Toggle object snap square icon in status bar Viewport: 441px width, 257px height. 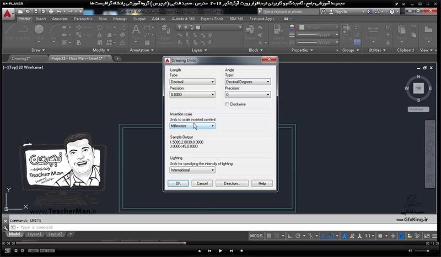tap(331, 236)
